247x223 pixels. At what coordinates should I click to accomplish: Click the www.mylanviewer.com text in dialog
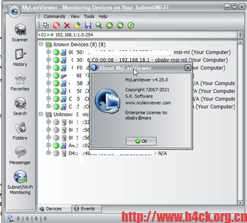148,103
